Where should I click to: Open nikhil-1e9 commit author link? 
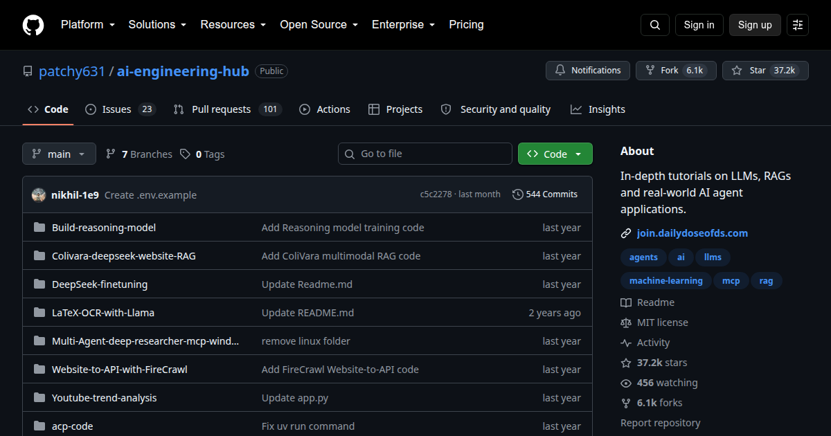click(x=75, y=195)
